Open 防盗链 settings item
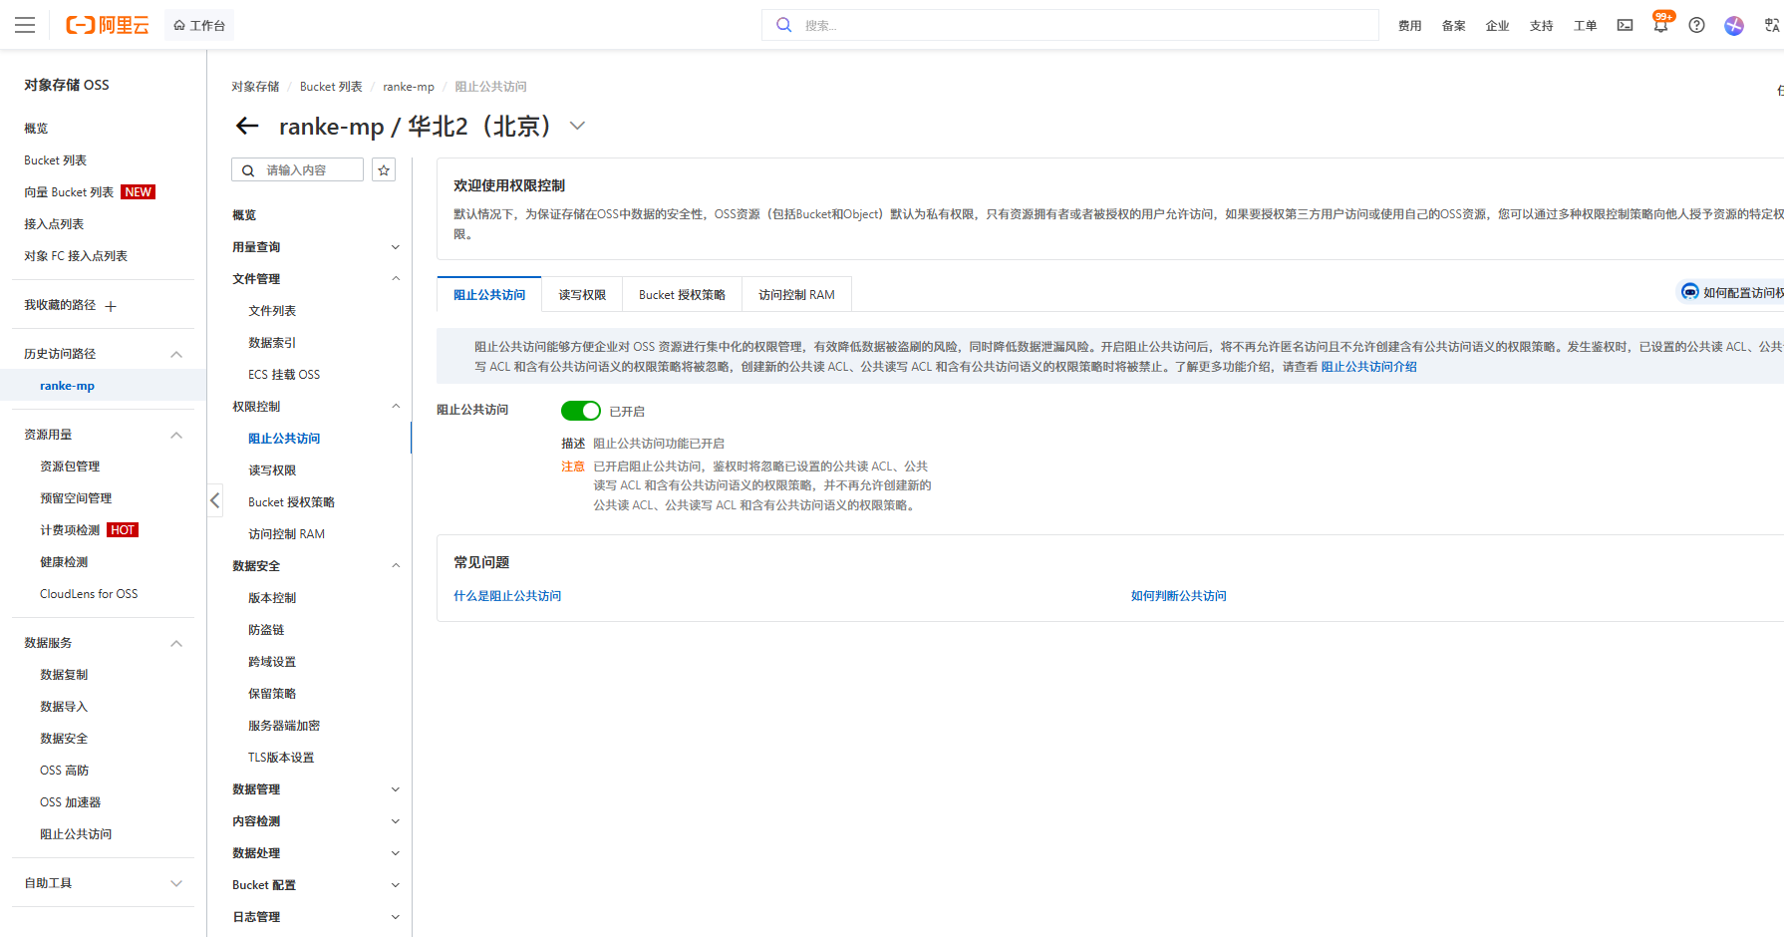Screen dimensions: 1784x937 click(266, 630)
